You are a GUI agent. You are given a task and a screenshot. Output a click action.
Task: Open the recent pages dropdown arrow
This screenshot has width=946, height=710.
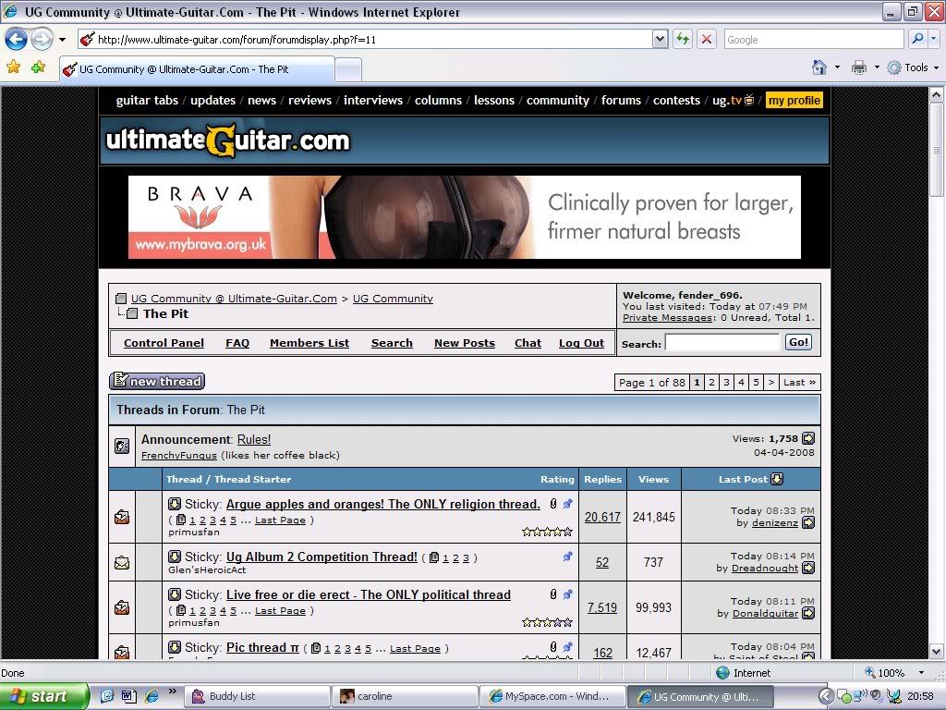(x=62, y=40)
